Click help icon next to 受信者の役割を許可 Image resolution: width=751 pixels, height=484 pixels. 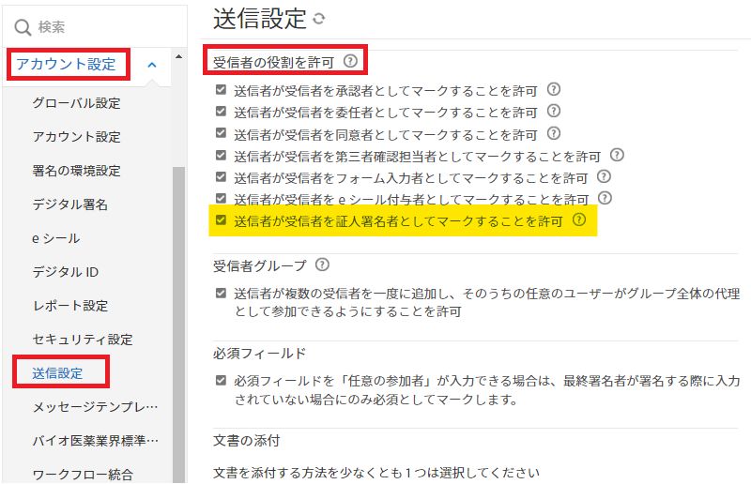click(x=350, y=61)
